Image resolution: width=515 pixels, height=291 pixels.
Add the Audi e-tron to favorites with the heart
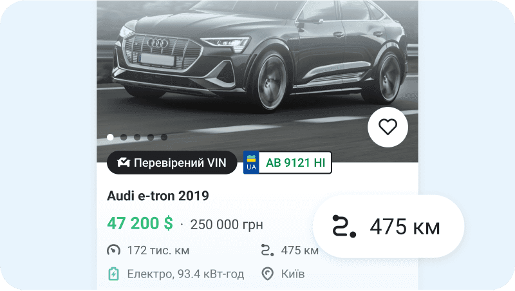pyautogui.click(x=388, y=127)
